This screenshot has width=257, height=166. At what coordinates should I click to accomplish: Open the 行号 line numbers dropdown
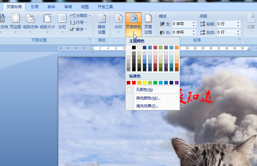tap(79, 23)
